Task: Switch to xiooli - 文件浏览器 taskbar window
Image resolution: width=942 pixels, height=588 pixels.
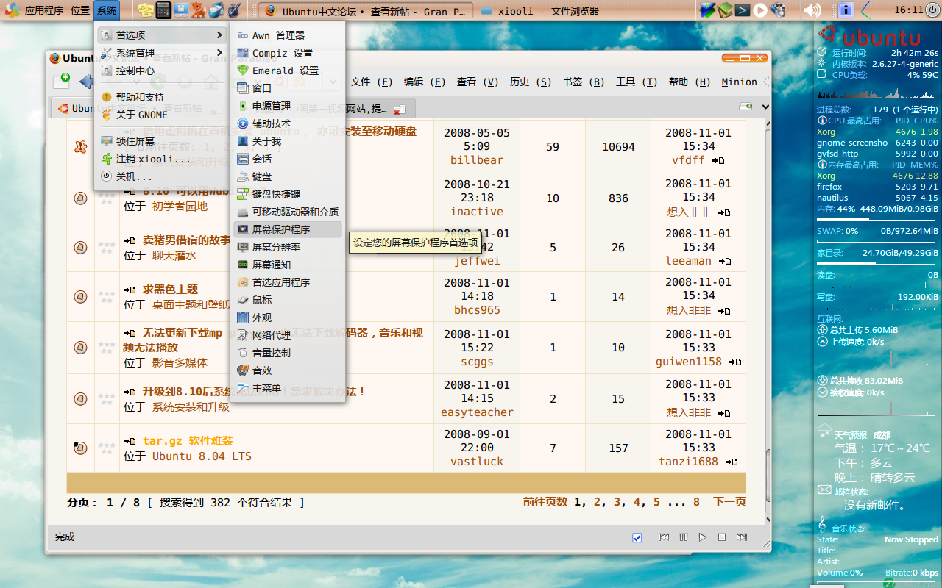Action: click(x=541, y=11)
